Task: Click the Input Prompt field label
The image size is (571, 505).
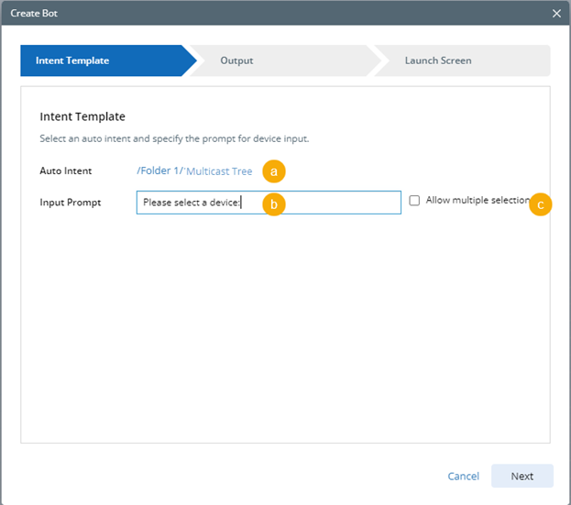Action: point(71,203)
